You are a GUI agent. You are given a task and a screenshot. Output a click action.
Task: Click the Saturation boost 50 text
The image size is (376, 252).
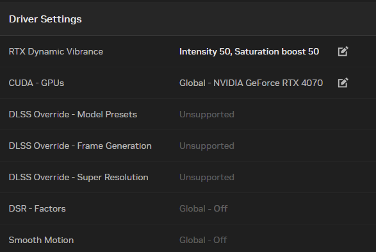(277, 51)
